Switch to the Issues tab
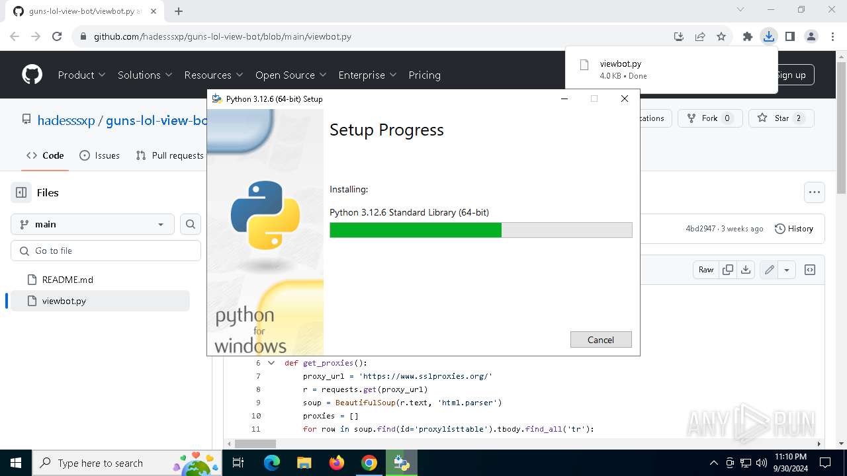 [99, 155]
